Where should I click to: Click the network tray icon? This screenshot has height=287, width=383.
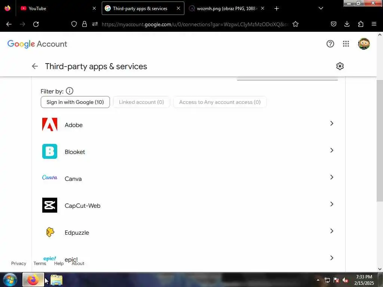pyautogui.click(x=327, y=280)
